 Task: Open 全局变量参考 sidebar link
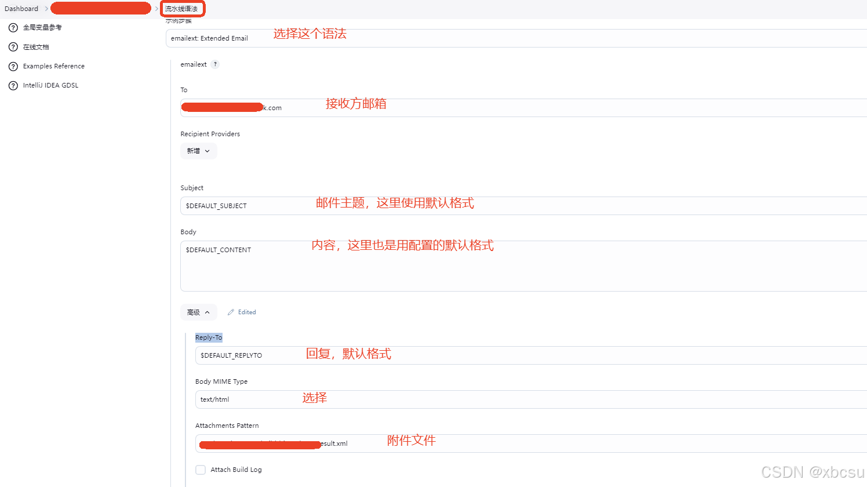(42, 28)
